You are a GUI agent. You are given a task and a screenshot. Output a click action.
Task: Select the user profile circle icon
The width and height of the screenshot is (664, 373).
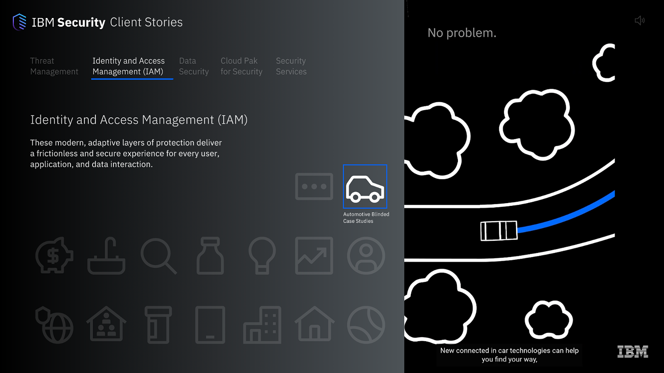[366, 256]
